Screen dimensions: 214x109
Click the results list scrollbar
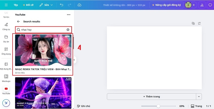pyautogui.click(x=73, y=43)
